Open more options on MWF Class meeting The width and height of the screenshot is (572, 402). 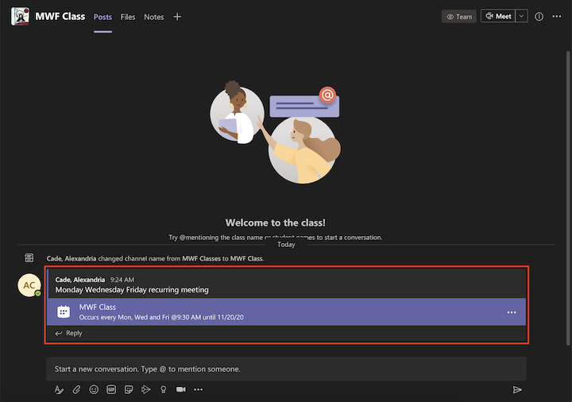click(x=512, y=312)
